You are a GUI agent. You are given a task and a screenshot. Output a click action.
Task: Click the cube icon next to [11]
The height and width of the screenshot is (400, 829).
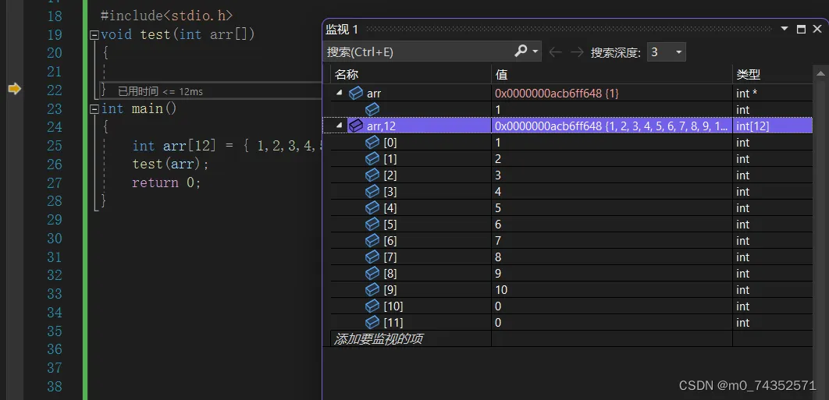(372, 322)
